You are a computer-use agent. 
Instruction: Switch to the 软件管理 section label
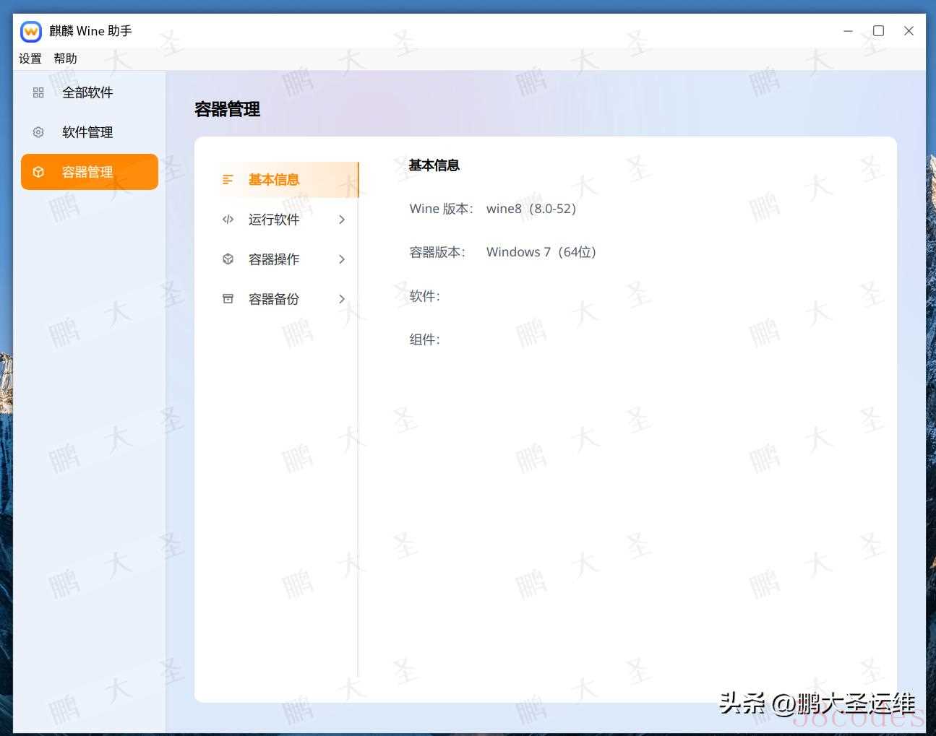[87, 132]
